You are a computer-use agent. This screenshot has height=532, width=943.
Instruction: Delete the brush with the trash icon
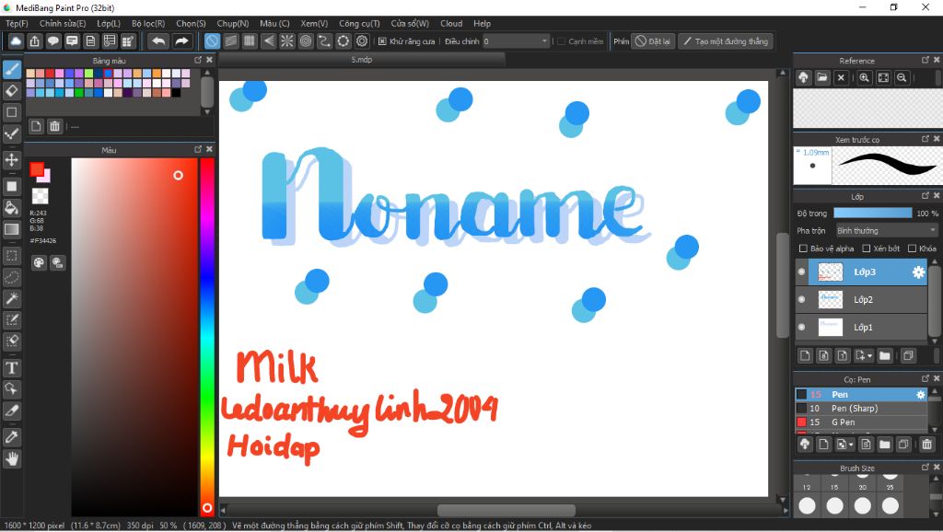(926, 445)
